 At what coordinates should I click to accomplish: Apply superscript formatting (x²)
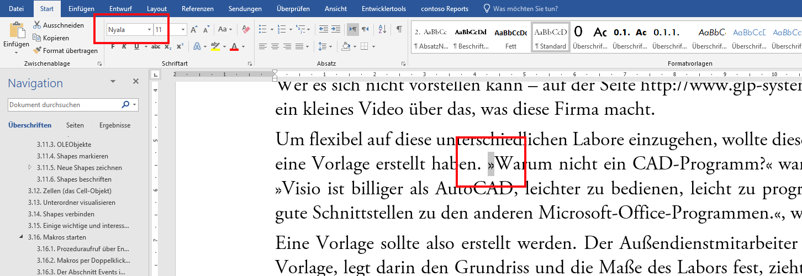[180, 46]
